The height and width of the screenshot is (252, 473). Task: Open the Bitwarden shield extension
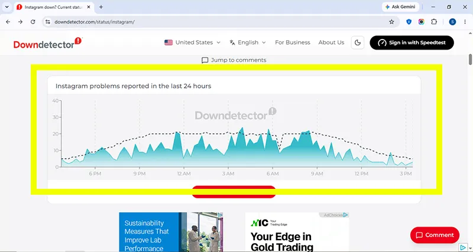[x=409, y=22]
